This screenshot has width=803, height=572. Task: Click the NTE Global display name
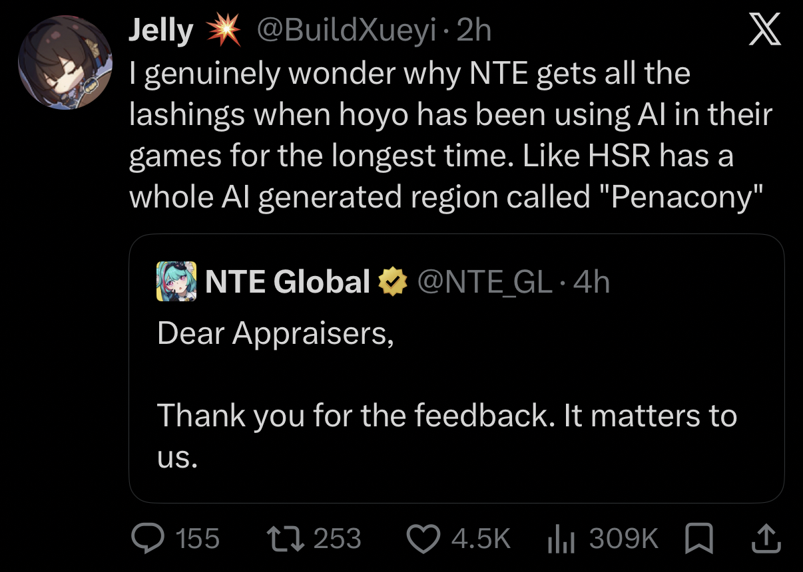[x=288, y=282]
